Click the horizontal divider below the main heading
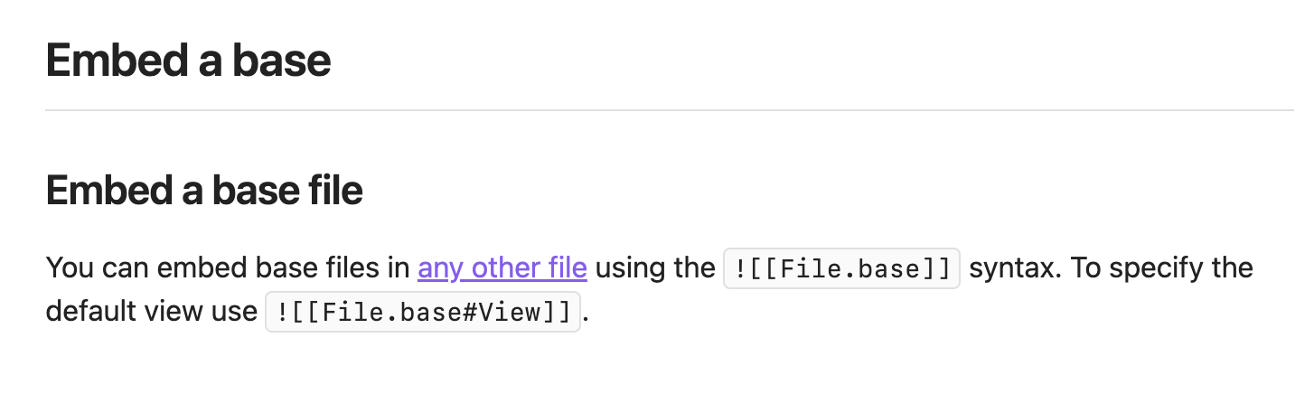The image size is (1314, 394). coord(669,110)
